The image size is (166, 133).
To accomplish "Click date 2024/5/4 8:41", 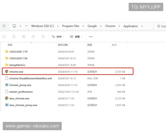I will coord(66,52).
